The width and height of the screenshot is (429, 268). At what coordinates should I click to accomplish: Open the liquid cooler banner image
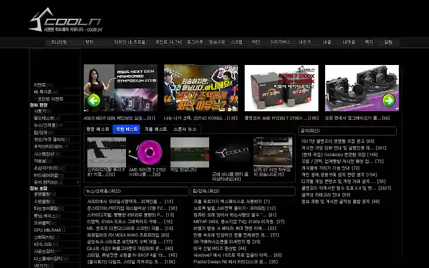pyautogui.click(x=362, y=88)
